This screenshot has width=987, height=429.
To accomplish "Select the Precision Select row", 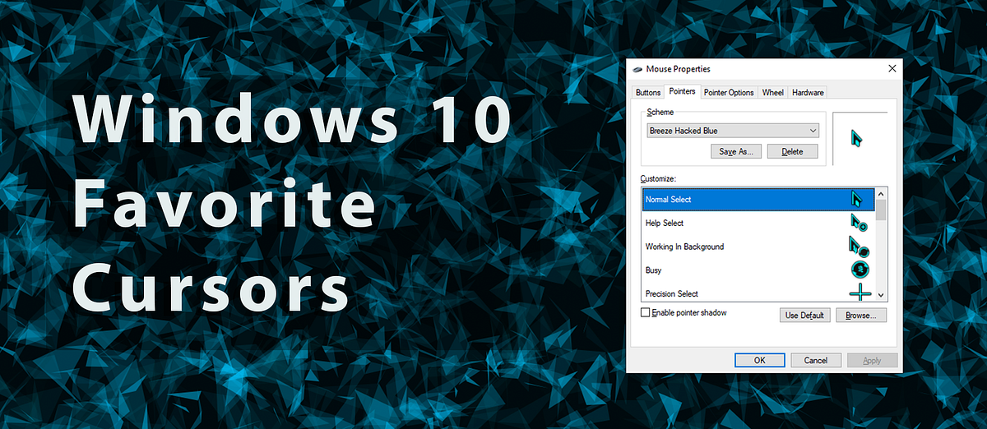I will 758,293.
